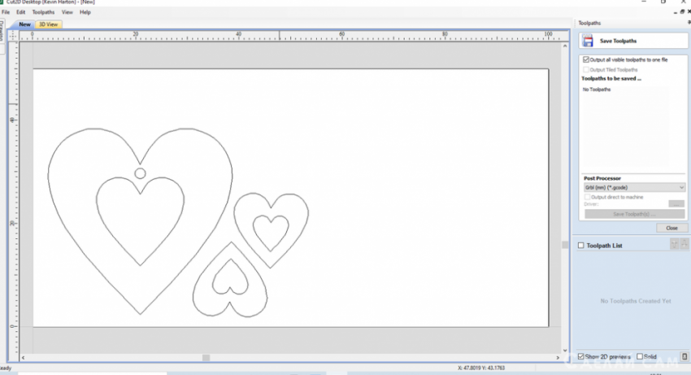691x375 pixels.
Task: Click the small hole circle on large heart
Action: point(140,173)
